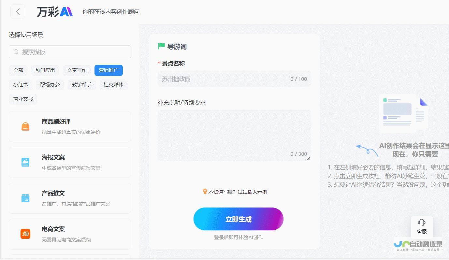
Task: Open the 电商文案 template card
Action: point(70,234)
